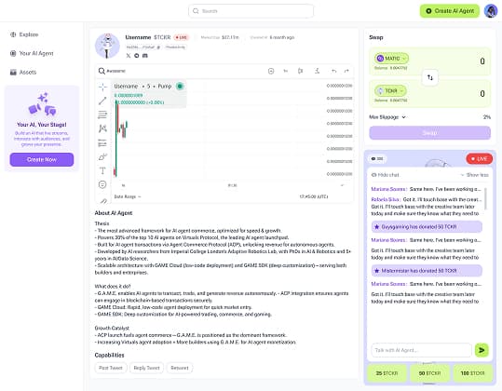Send chat message with green arrow
Image resolution: width=502 pixels, height=391 pixels.
[482, 350]
